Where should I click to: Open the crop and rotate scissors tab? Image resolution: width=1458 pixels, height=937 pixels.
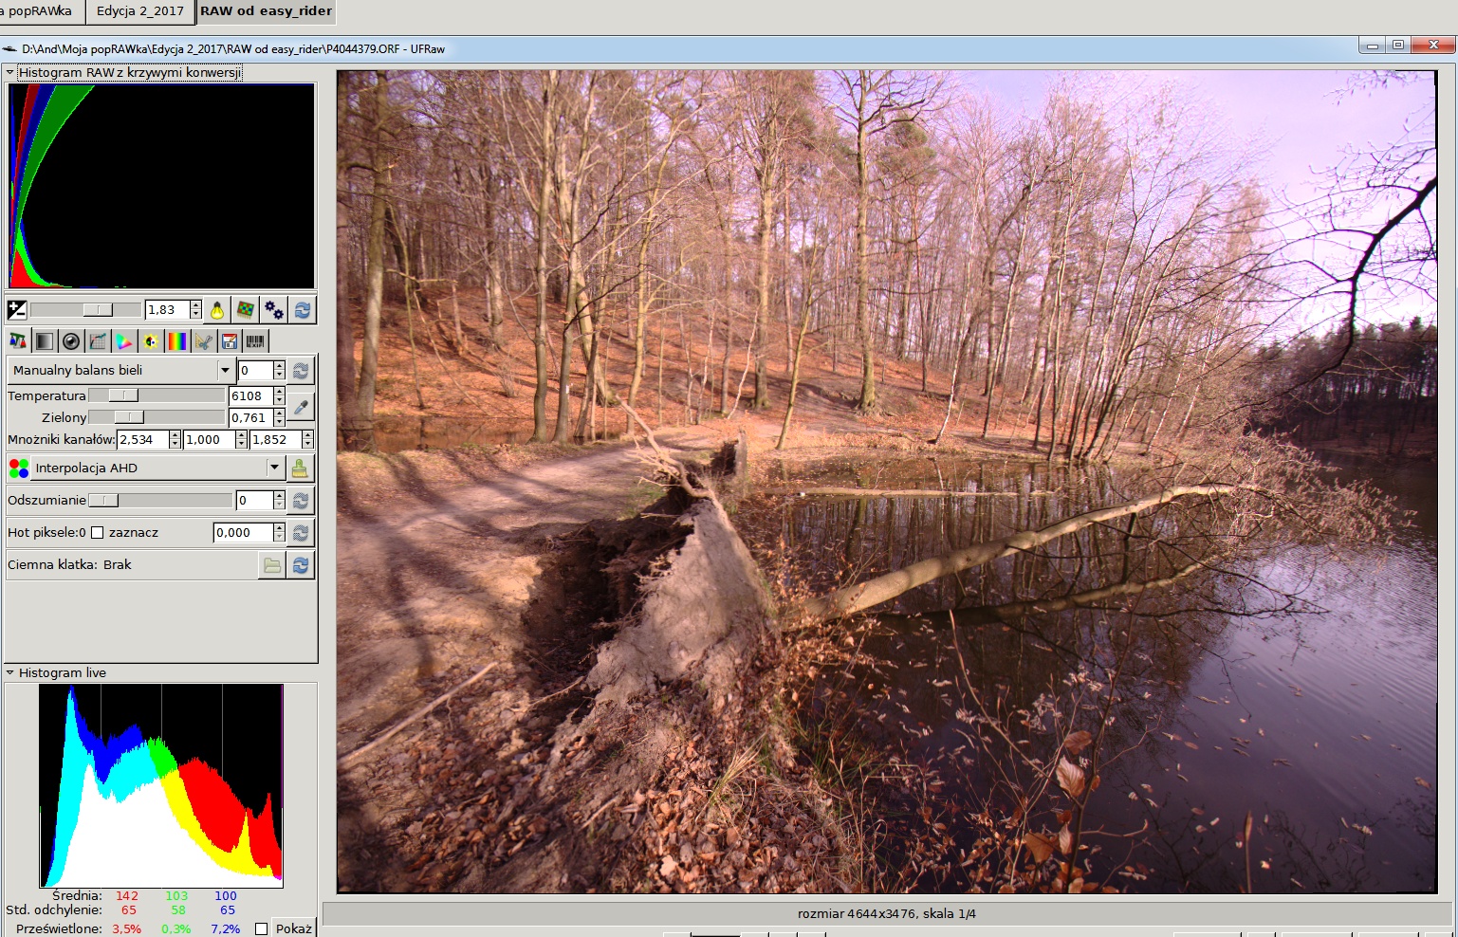(203, 341)
